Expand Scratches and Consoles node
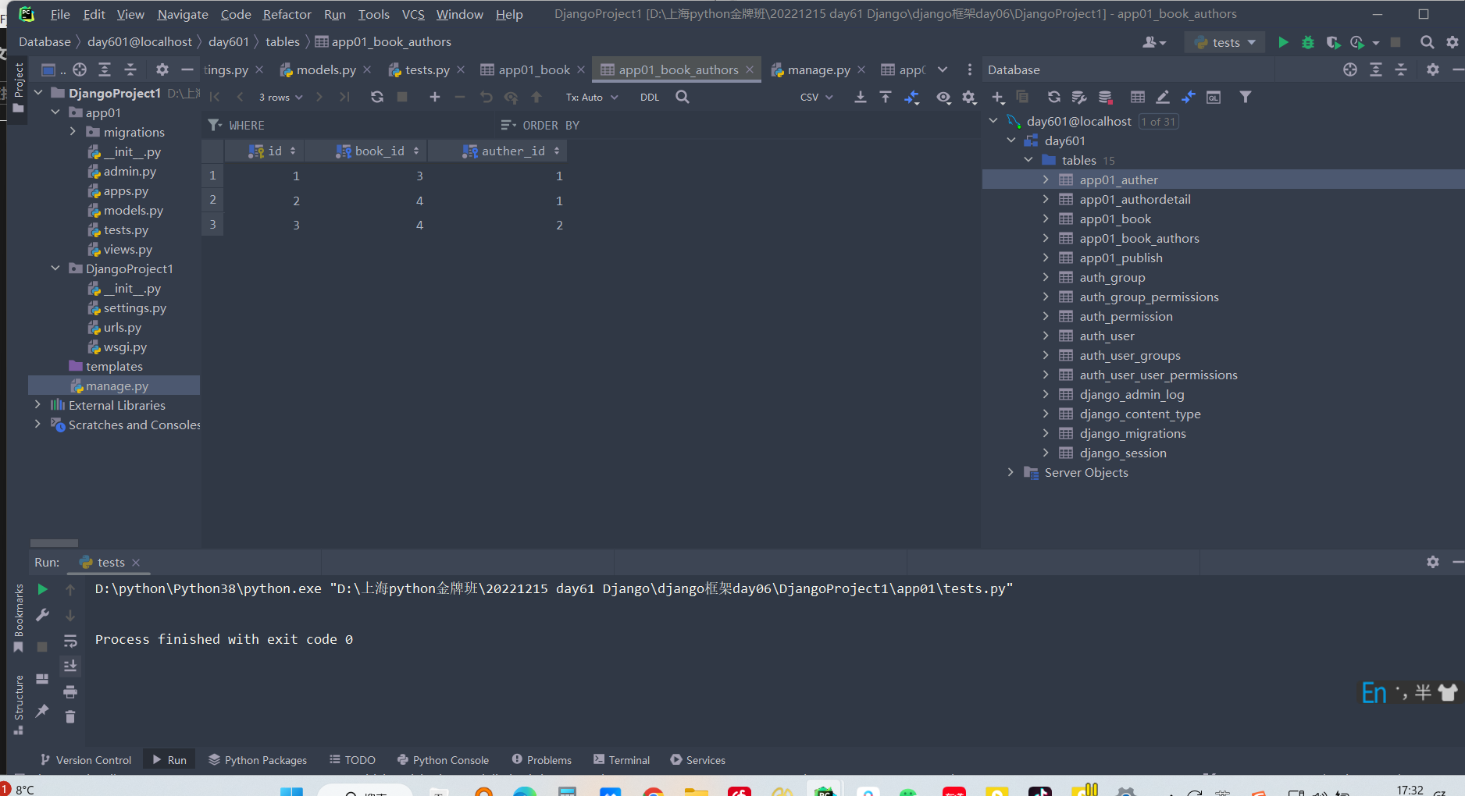Image resolution: width=1465 pixels, height=796 pixels. pyautogui.click(x=37, y=425)
